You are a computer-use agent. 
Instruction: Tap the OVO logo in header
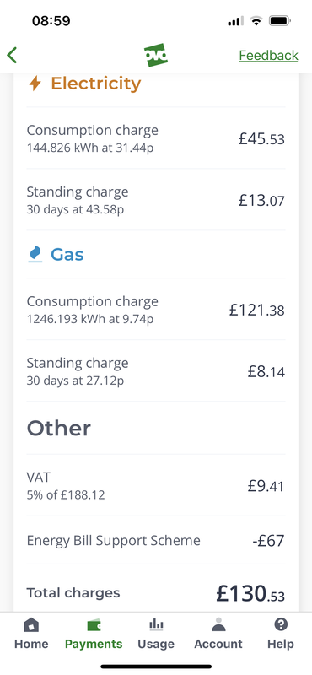point(156,55)
